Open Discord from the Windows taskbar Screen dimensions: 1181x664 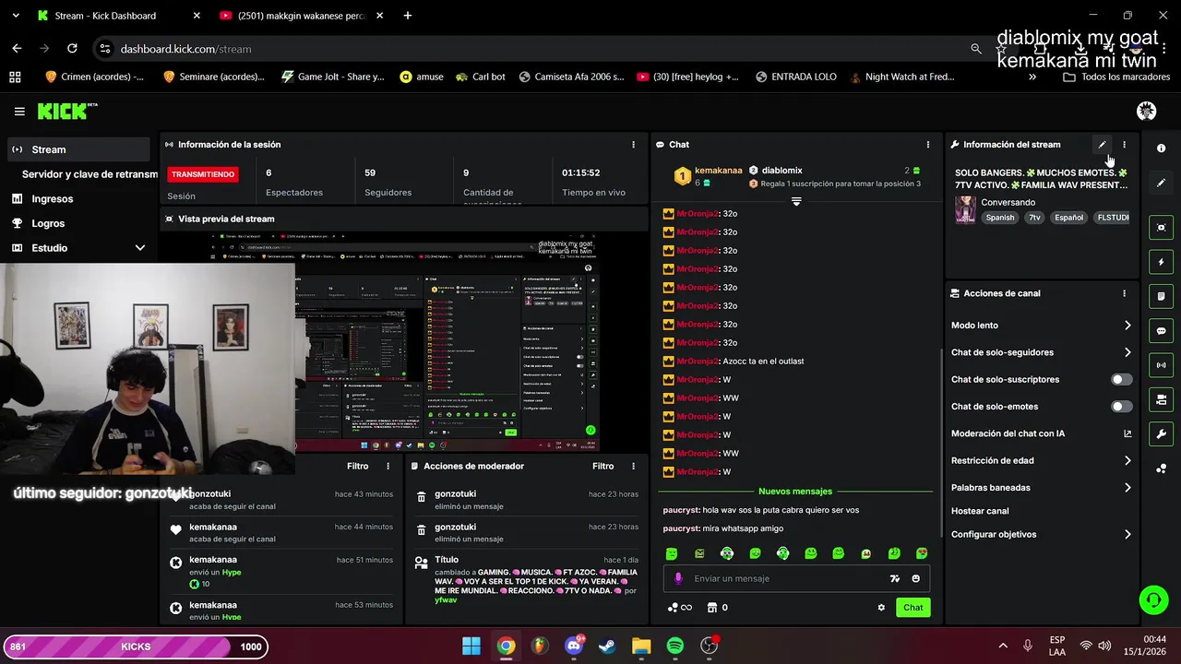click(573, 646)
